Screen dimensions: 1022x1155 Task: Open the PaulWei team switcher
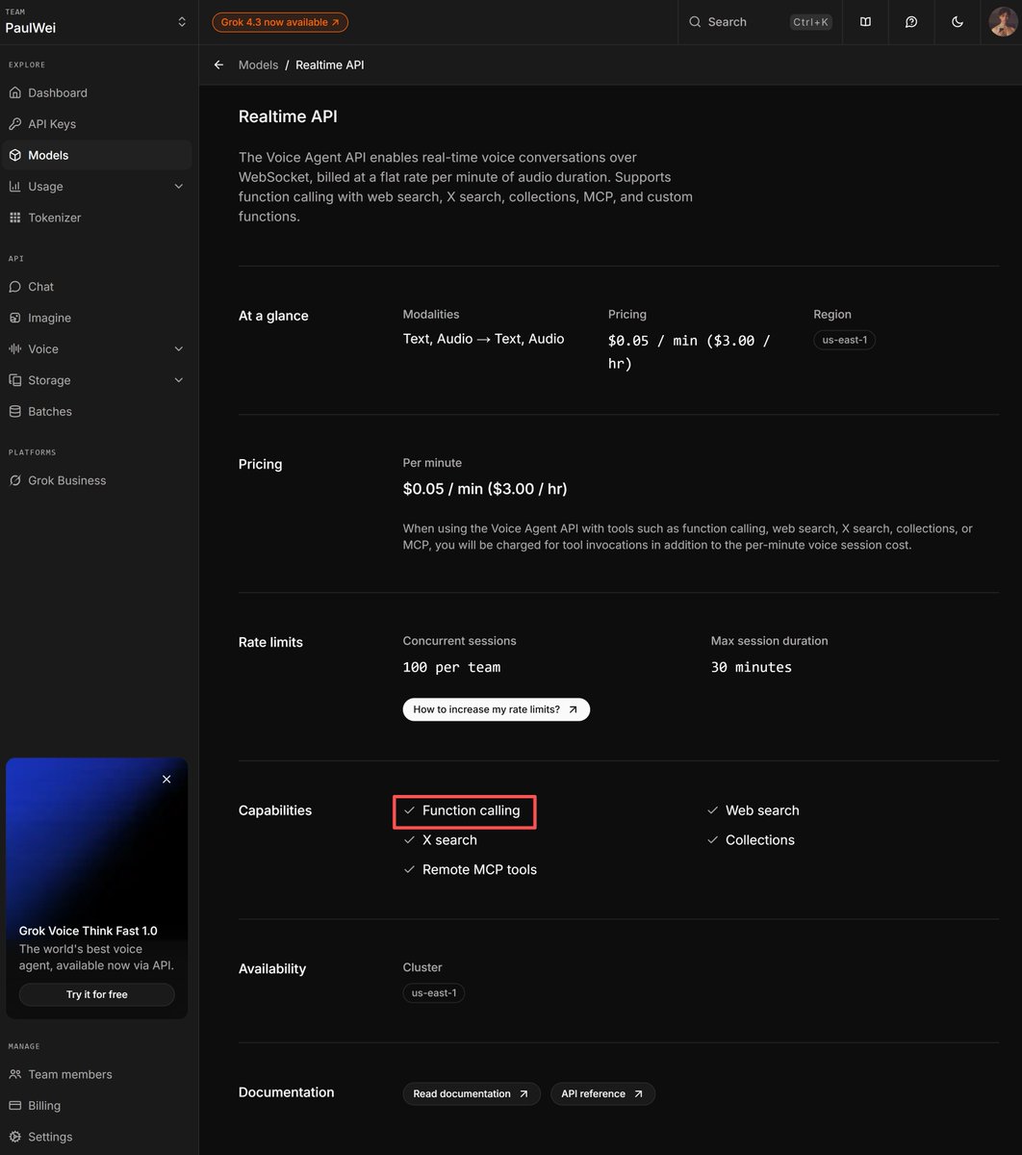pyautogui.click(x=96, y=21)
